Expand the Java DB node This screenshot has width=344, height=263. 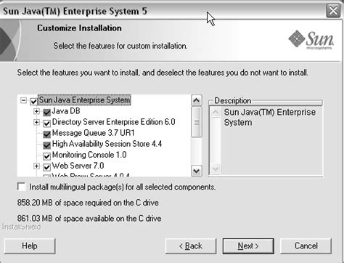point(36,111)
